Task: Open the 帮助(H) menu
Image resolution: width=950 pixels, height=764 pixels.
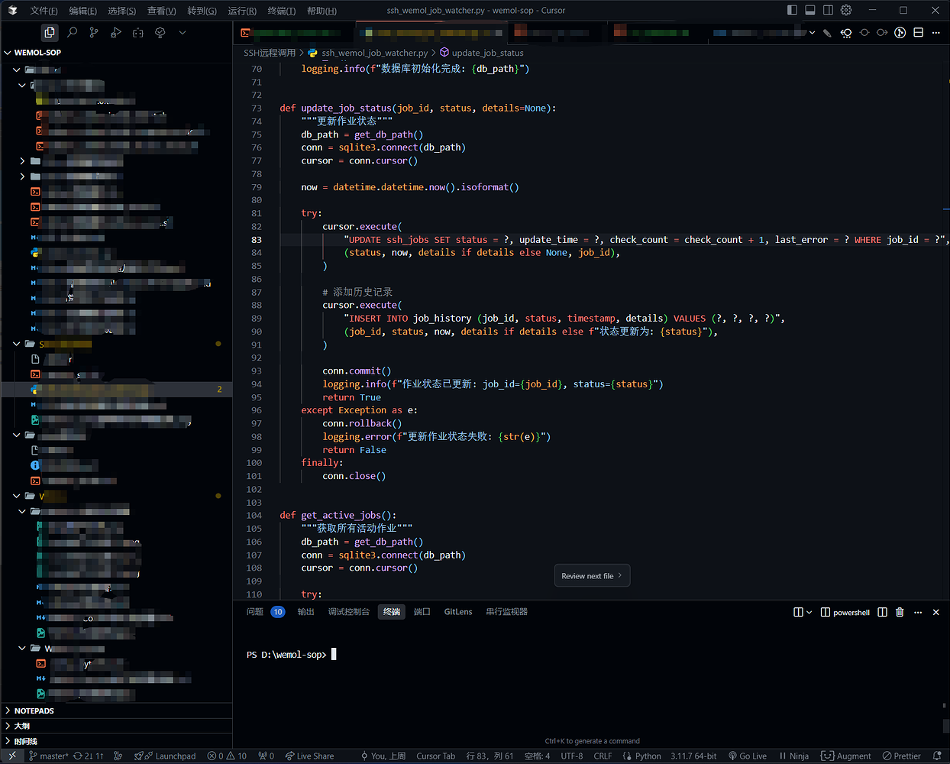Action: click(x=322, y=11)
